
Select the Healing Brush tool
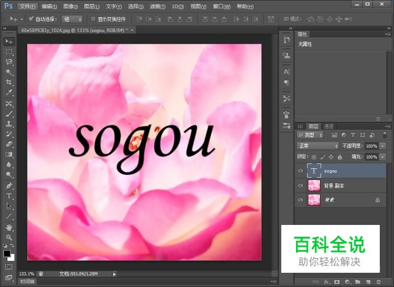click(x=9, y=103)
